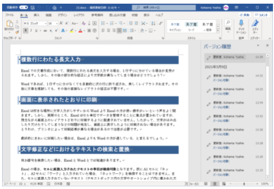The image size is (274, 189).
Task: Click the character border icon
Action: [94, 23]
